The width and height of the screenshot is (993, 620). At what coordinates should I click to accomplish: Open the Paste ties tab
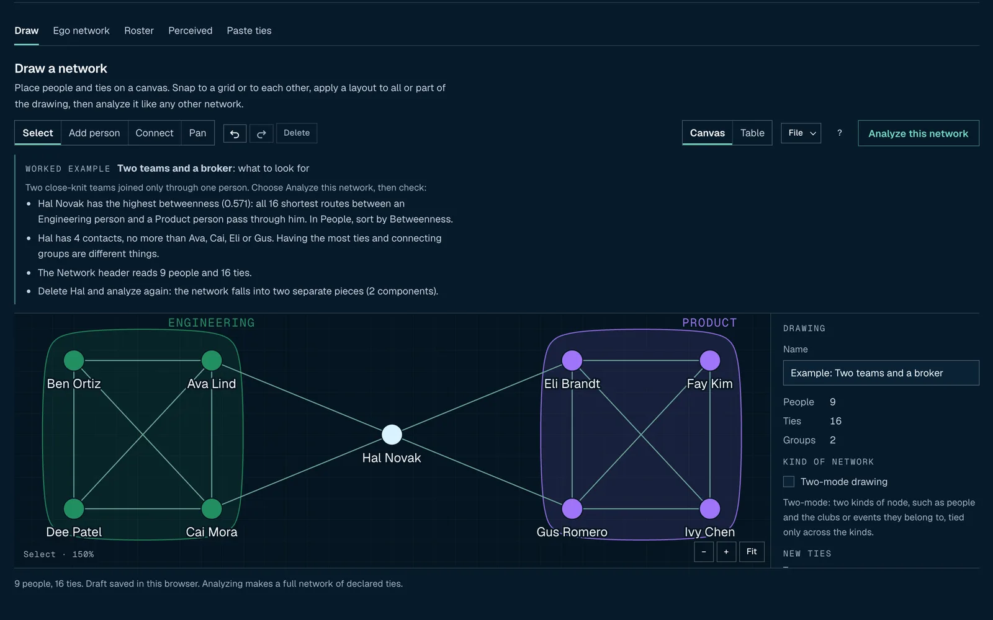(249, 30)
